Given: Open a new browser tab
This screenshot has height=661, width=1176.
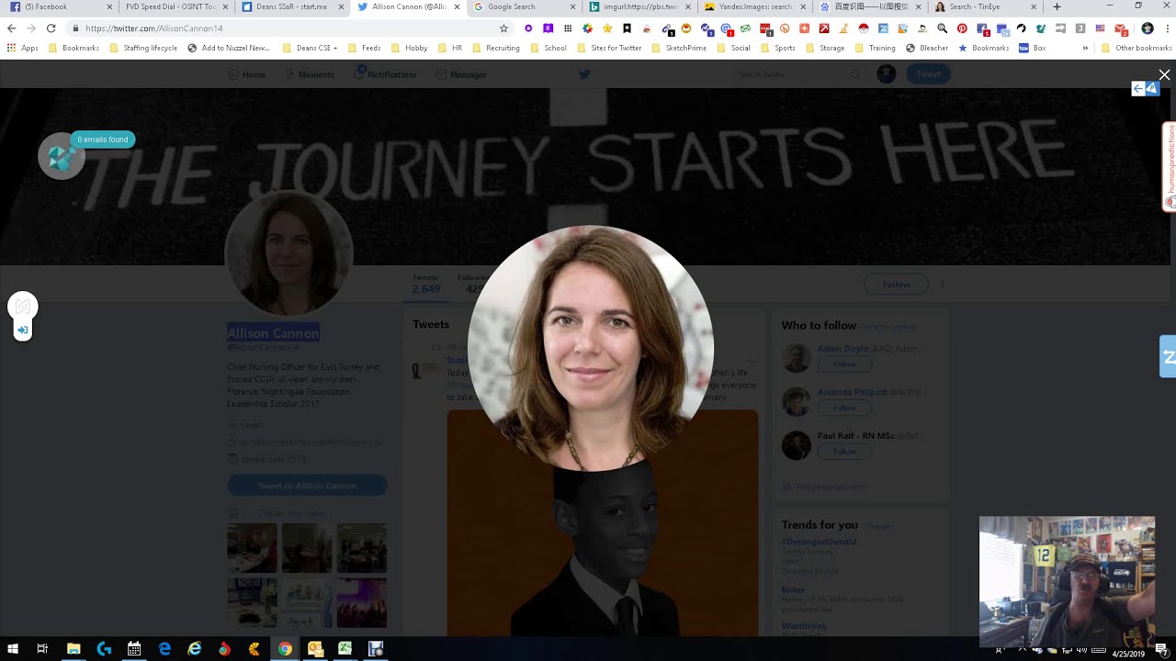Looking at the screenshot, I should click(x=1057, y=6).
